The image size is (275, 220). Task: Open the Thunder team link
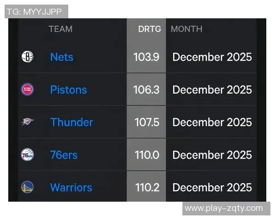click(71, 122)
